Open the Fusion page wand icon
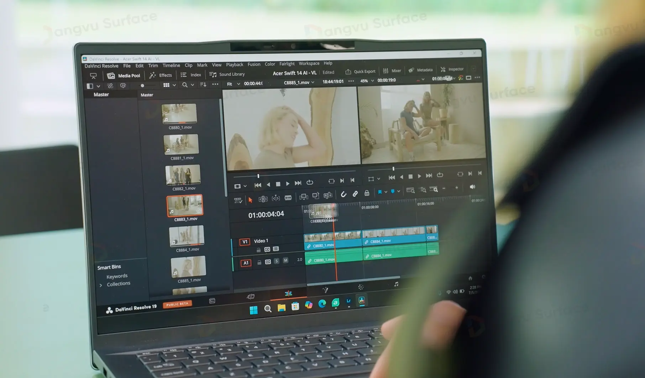 pos(325,290)
